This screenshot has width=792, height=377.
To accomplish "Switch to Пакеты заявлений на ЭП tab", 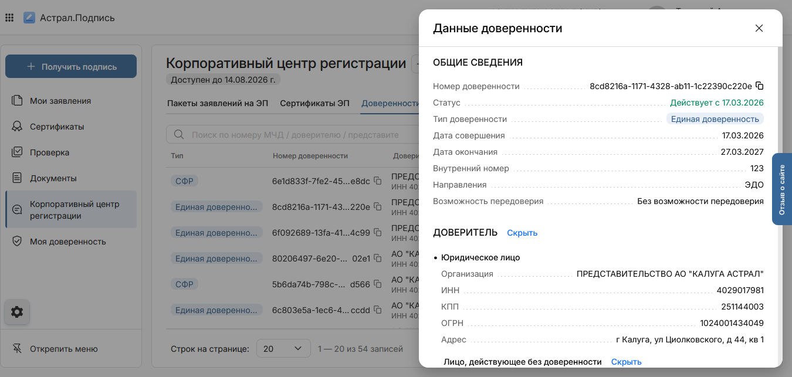I will pyautogui.click(x=217, y=103).
